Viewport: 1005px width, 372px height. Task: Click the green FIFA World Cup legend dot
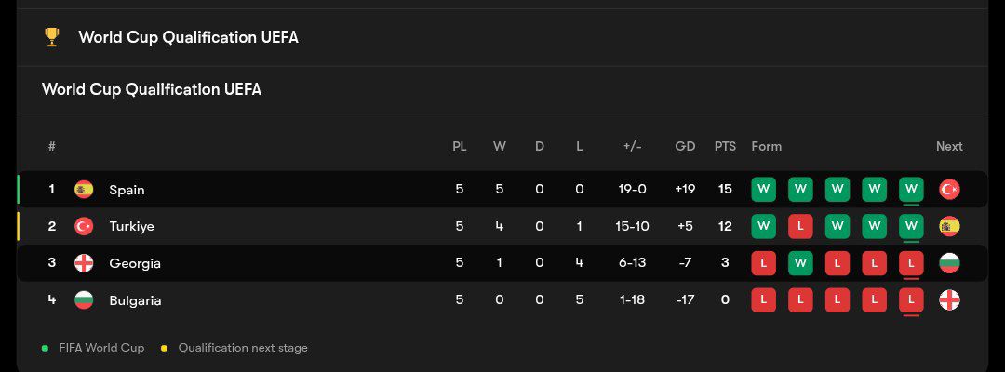tap(45, 349)
